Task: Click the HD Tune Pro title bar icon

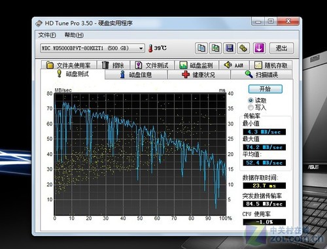Action: [39, 24]
